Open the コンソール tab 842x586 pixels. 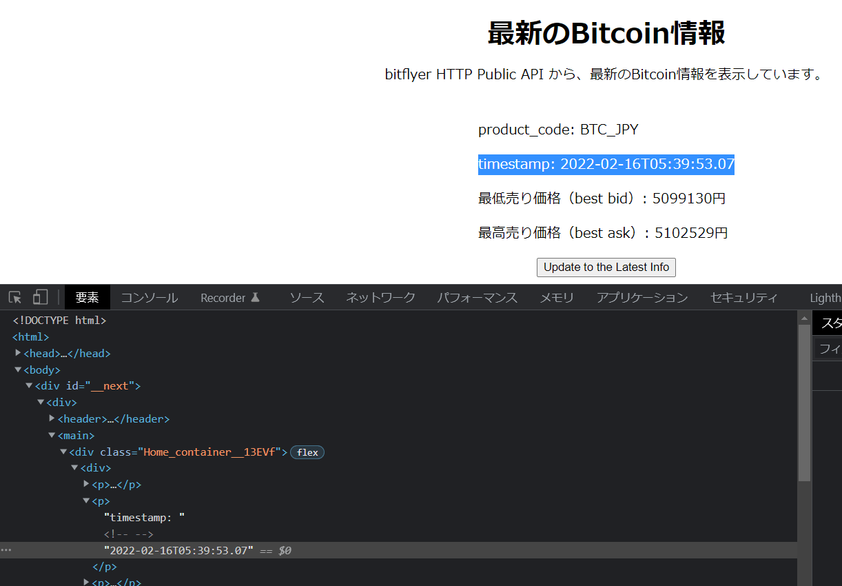[x=150, y=298]
